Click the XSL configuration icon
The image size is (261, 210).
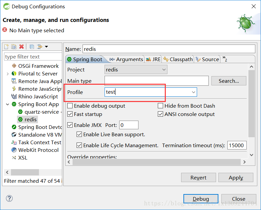point(14,157)
